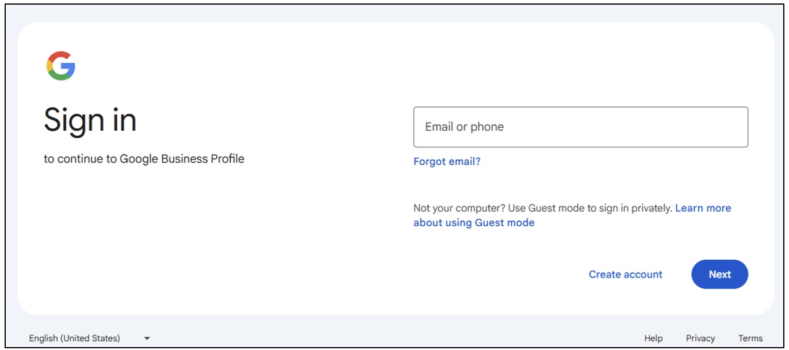Click the language selector caret arrow

click(147, 338)
